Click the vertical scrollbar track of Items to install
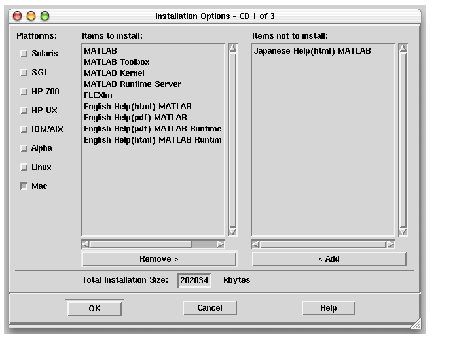Viewport: 474px width, 344px height. (232, 140)
